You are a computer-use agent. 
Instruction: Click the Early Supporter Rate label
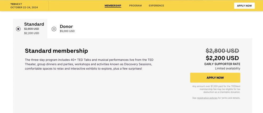(222, 64)
